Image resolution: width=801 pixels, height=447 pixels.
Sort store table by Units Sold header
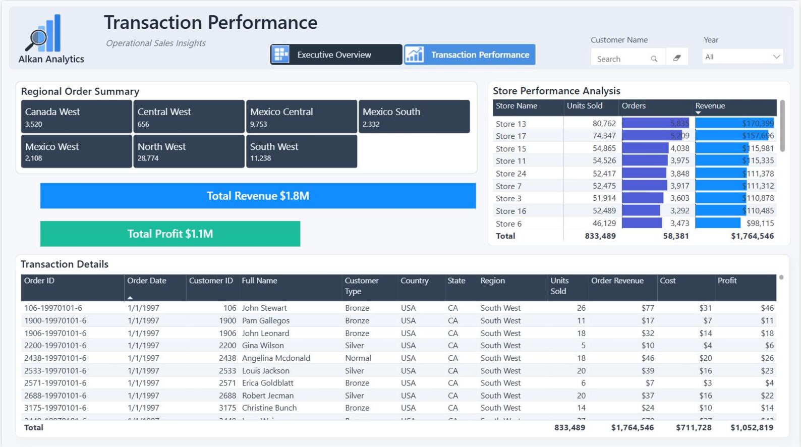coord(591,106)
